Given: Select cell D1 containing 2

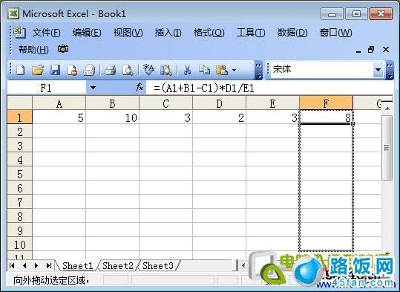Looking at the screenshot, I should point(220,117).
